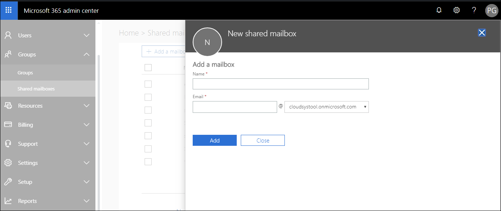This screenshot has width=501, height=211.
Task: Open the PG account avatar
Action: point(491,11)
